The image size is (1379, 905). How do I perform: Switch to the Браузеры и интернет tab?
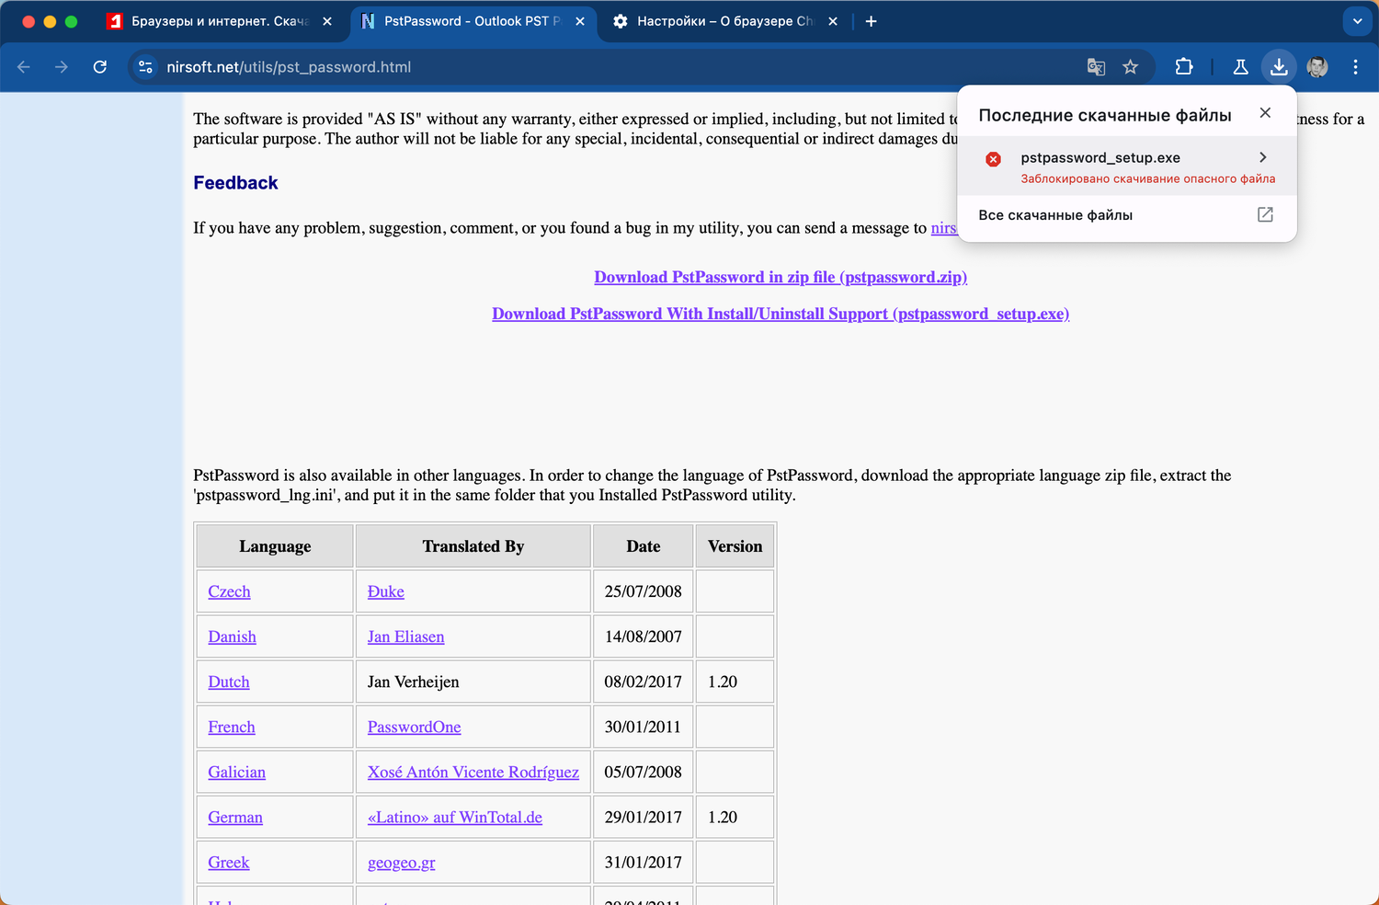pos(219,21)
